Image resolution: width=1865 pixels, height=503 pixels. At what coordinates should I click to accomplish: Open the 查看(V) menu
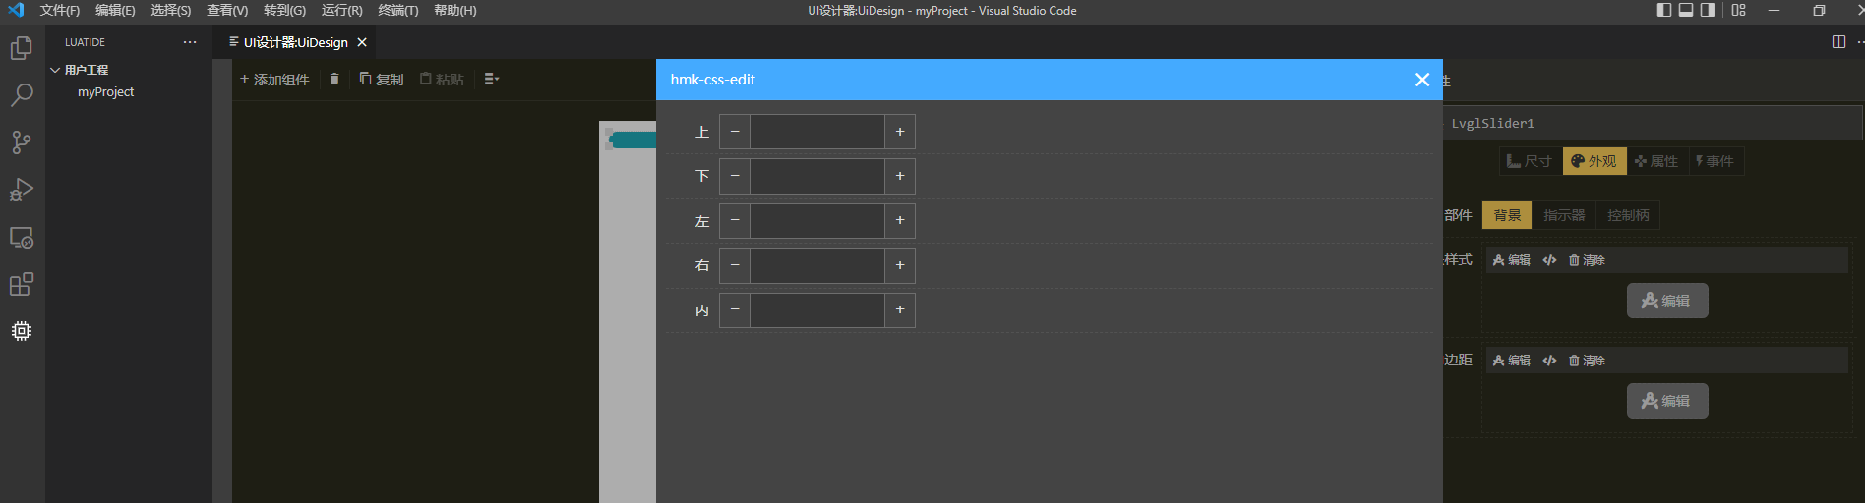click(x=227, y=10)
